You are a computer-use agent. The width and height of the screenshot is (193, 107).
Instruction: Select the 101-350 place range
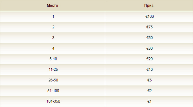click(x=53, y=101)
